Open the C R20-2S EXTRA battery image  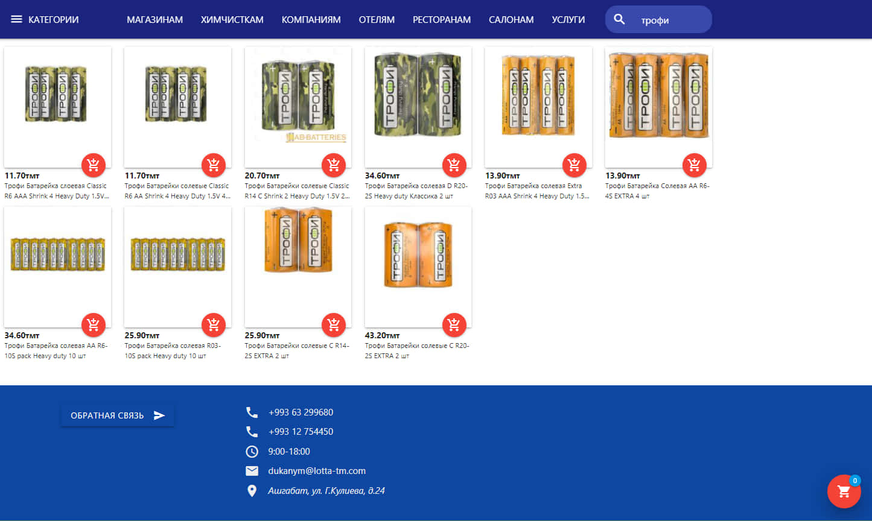(x=418, y=267)
